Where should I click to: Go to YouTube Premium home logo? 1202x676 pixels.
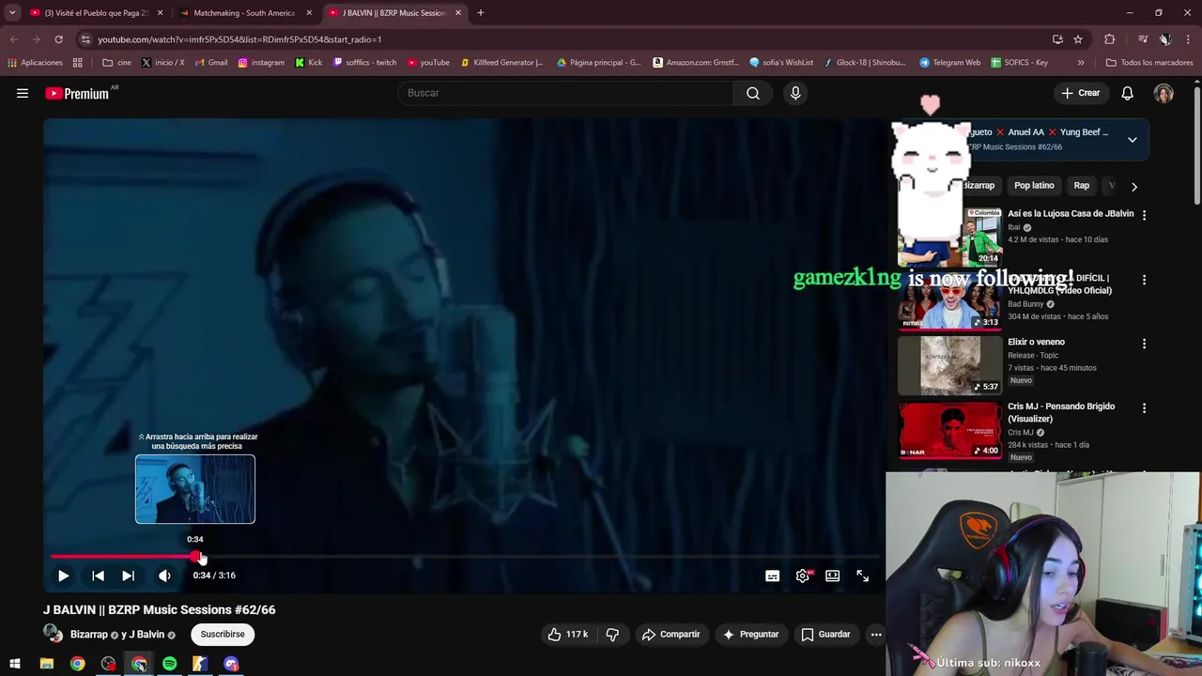pos(77,93)
